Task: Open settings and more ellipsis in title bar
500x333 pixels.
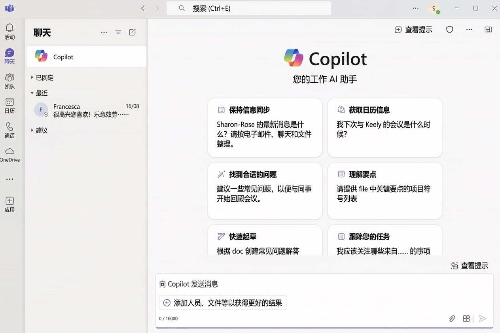Action: tap(415, 8)
